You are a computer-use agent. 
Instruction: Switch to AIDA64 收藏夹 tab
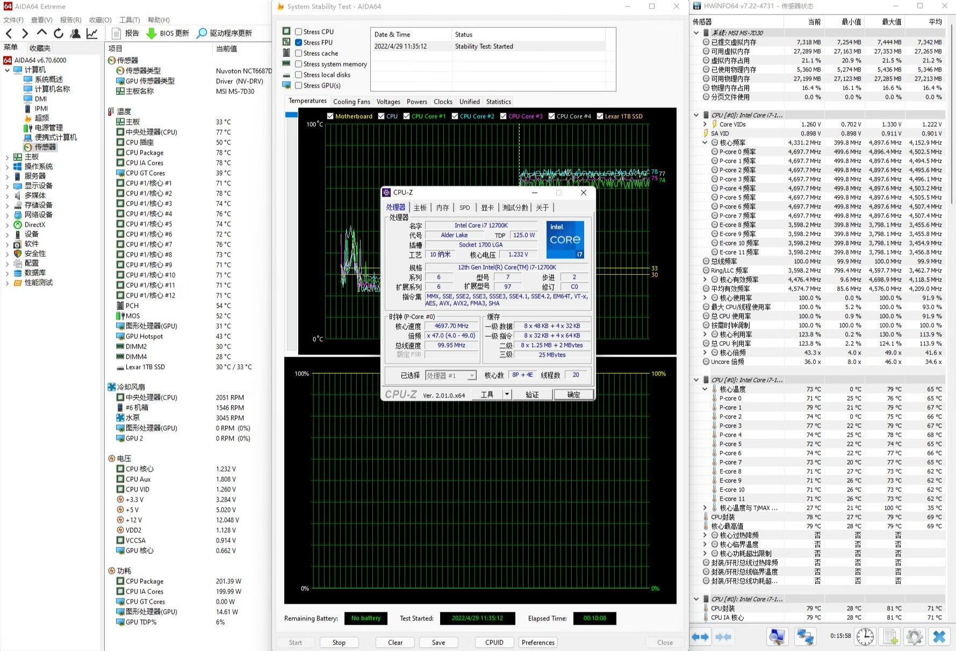pos(40,48)
